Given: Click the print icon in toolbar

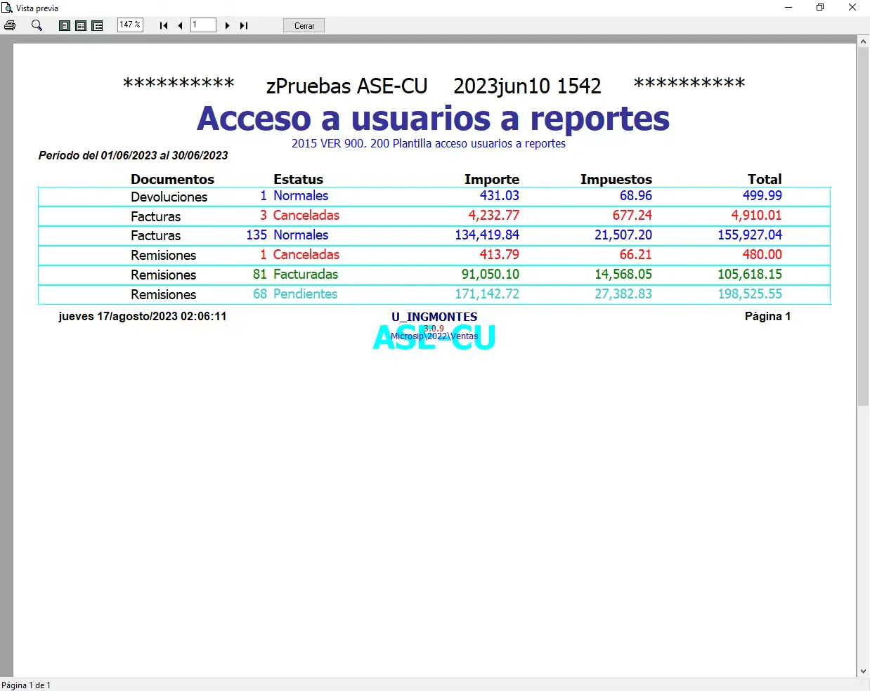Looking at the screenshot, I should [10, 25].
